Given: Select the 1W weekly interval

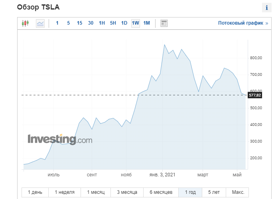Looking at the screenshot, I should pos(136,23).
